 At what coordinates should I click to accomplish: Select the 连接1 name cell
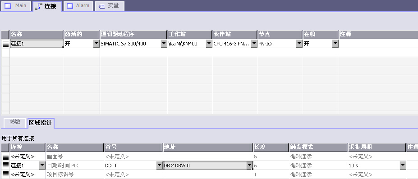37,44
